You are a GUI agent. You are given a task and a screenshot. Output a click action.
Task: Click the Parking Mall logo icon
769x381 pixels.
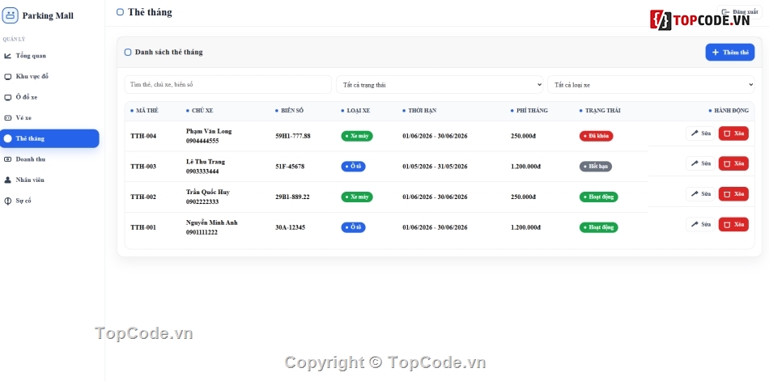coord(10,15)
